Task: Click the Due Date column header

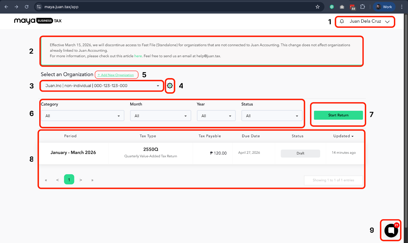Action: coord(251,136)
